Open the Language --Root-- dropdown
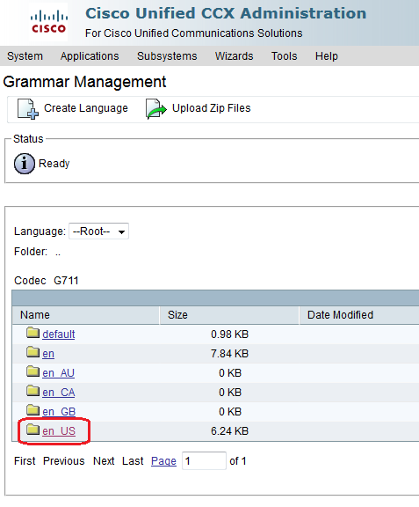 [98, 231]
